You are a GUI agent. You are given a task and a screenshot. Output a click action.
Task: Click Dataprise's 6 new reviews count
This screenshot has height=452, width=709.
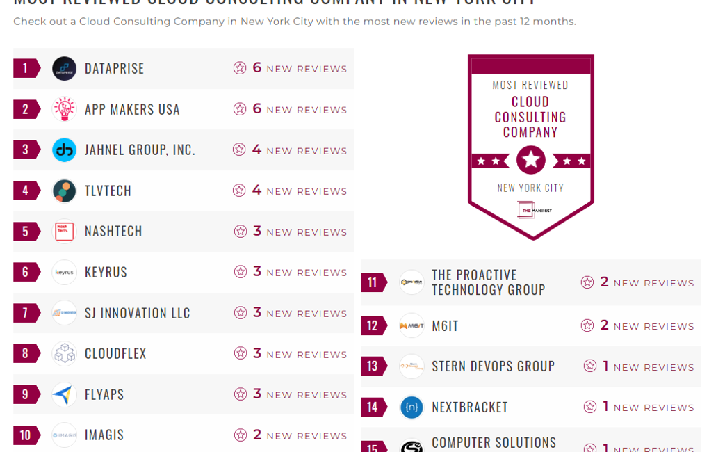290,68
